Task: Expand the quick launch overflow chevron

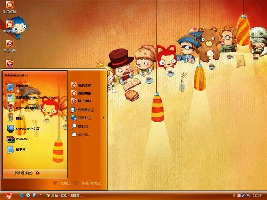Action: point(40,195)
